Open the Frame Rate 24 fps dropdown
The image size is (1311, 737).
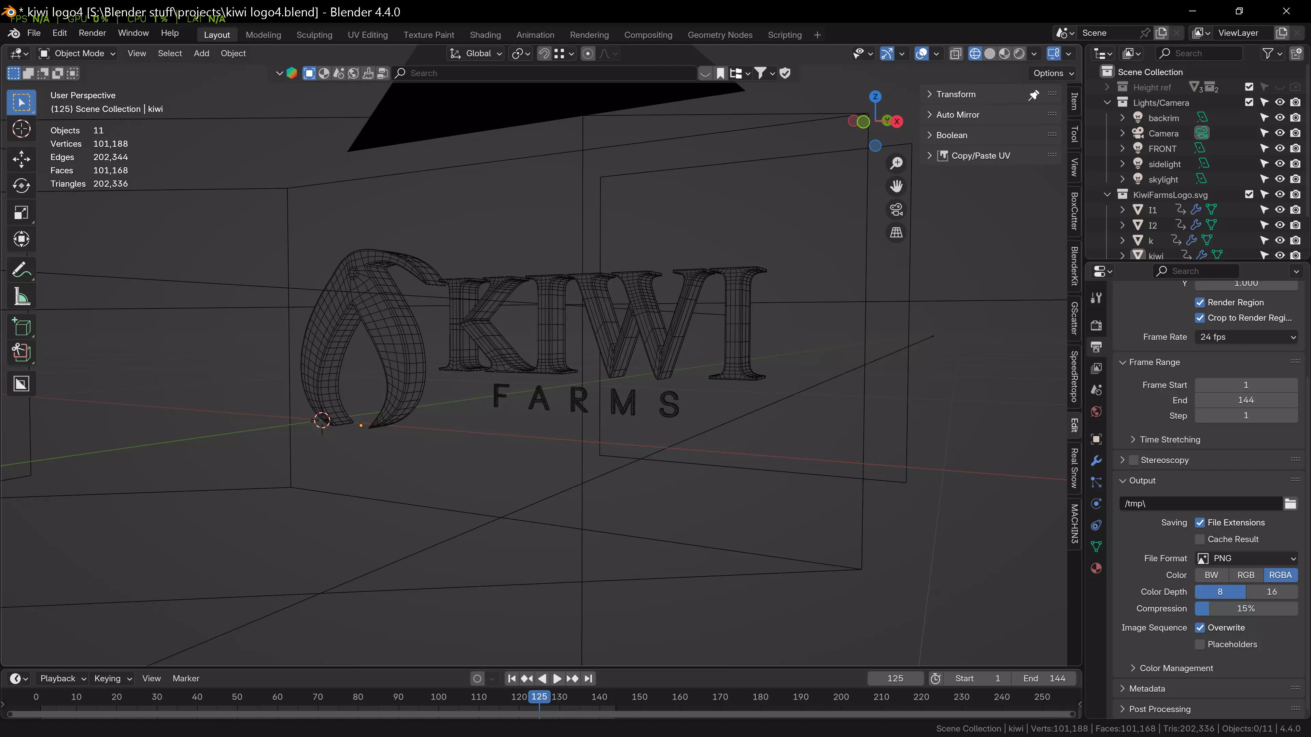coord(1246,337)
